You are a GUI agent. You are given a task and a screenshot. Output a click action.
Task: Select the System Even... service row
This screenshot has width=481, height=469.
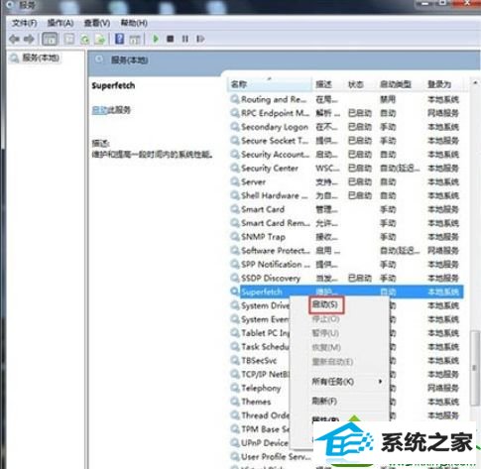coord(260,319)
